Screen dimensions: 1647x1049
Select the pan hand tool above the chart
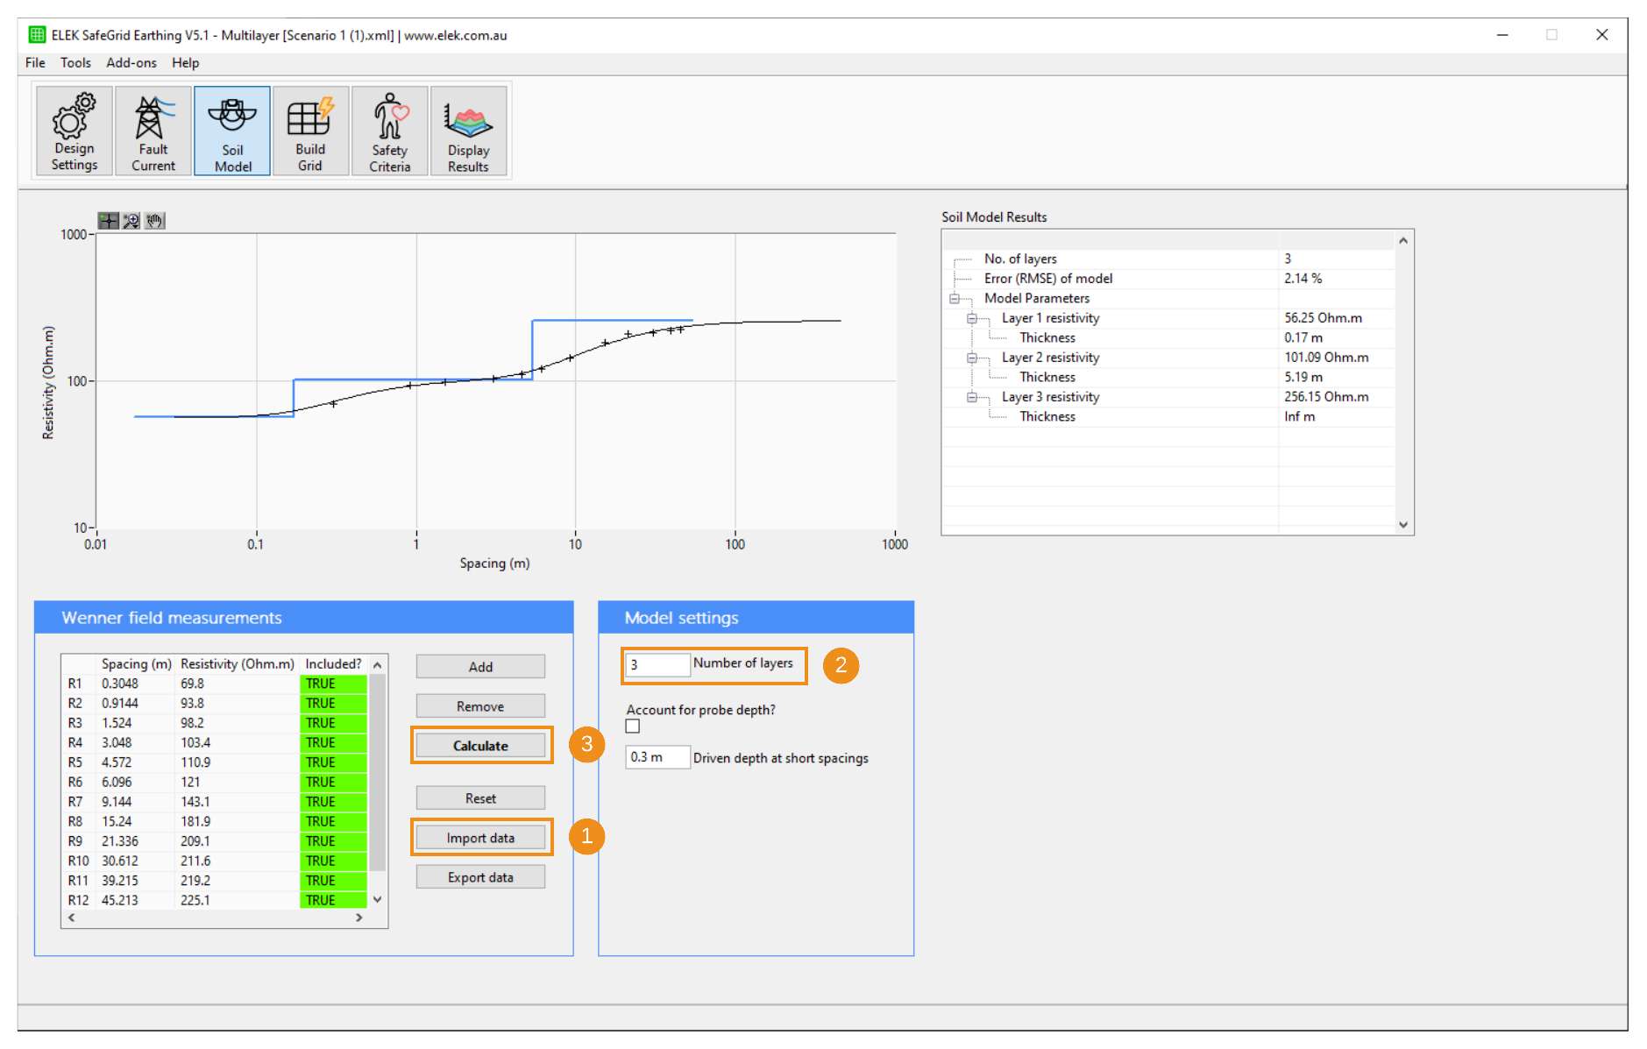(x=153, y=221)
